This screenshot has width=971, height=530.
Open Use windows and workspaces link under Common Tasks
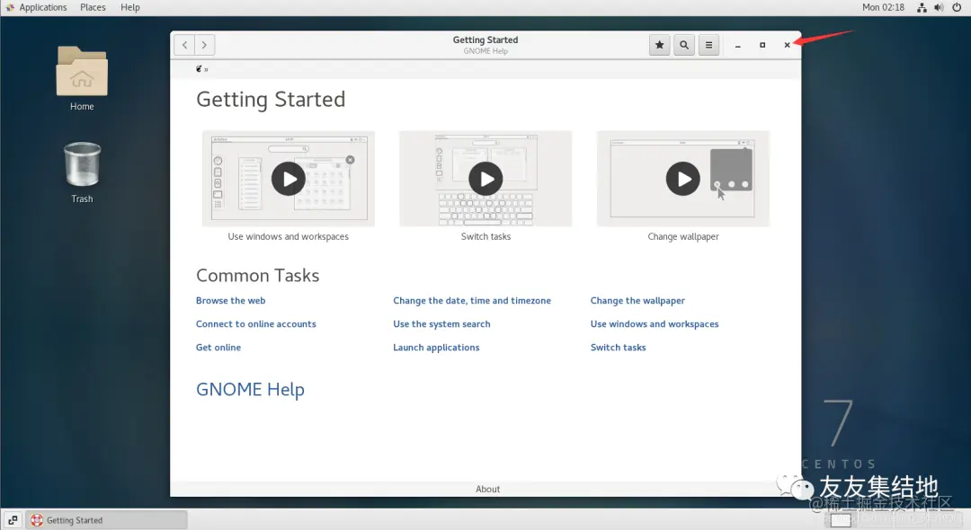point(654,324)
